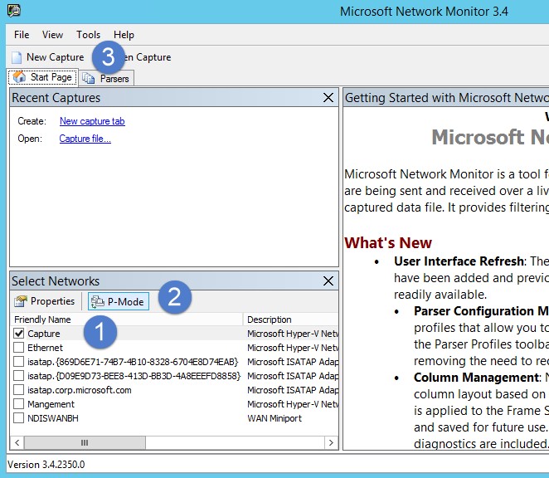Open the File menu
Image resolution: width=549 pixels, height=478 pixels.
pyautogui.click(x=22, y=35)
